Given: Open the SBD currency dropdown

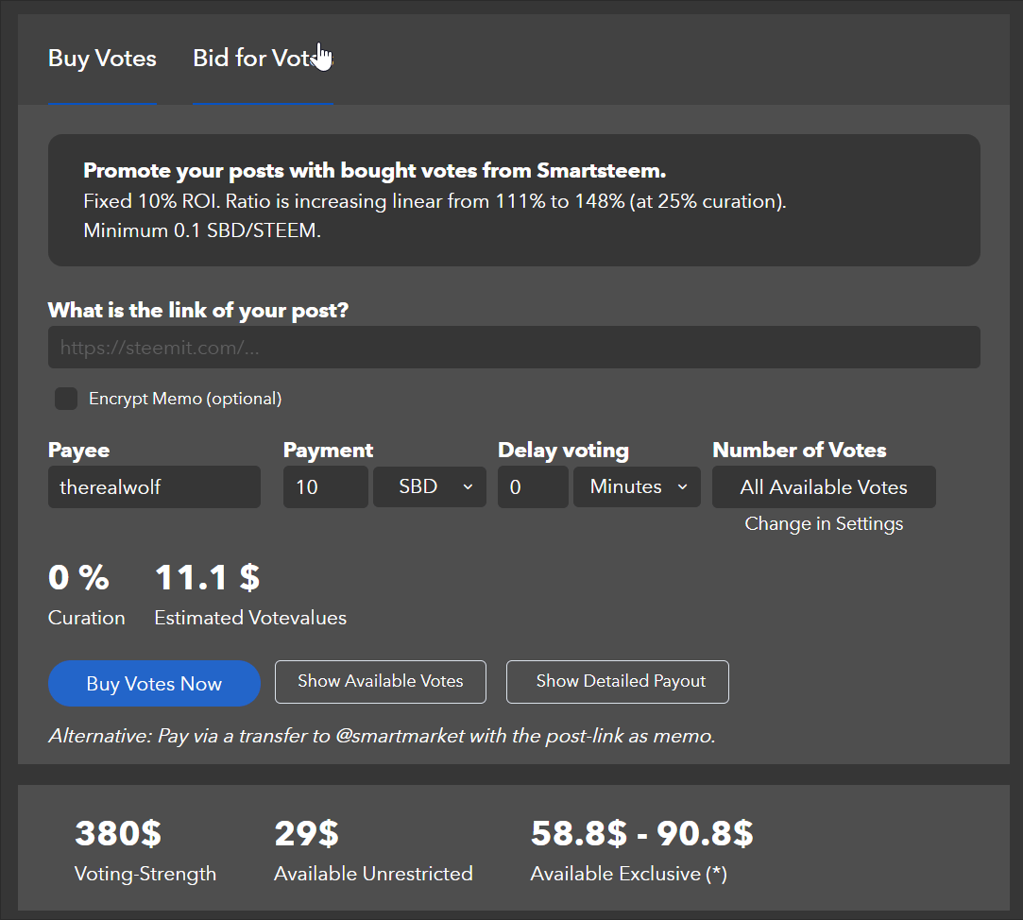Looking at the screenshot, I should 429,487.
